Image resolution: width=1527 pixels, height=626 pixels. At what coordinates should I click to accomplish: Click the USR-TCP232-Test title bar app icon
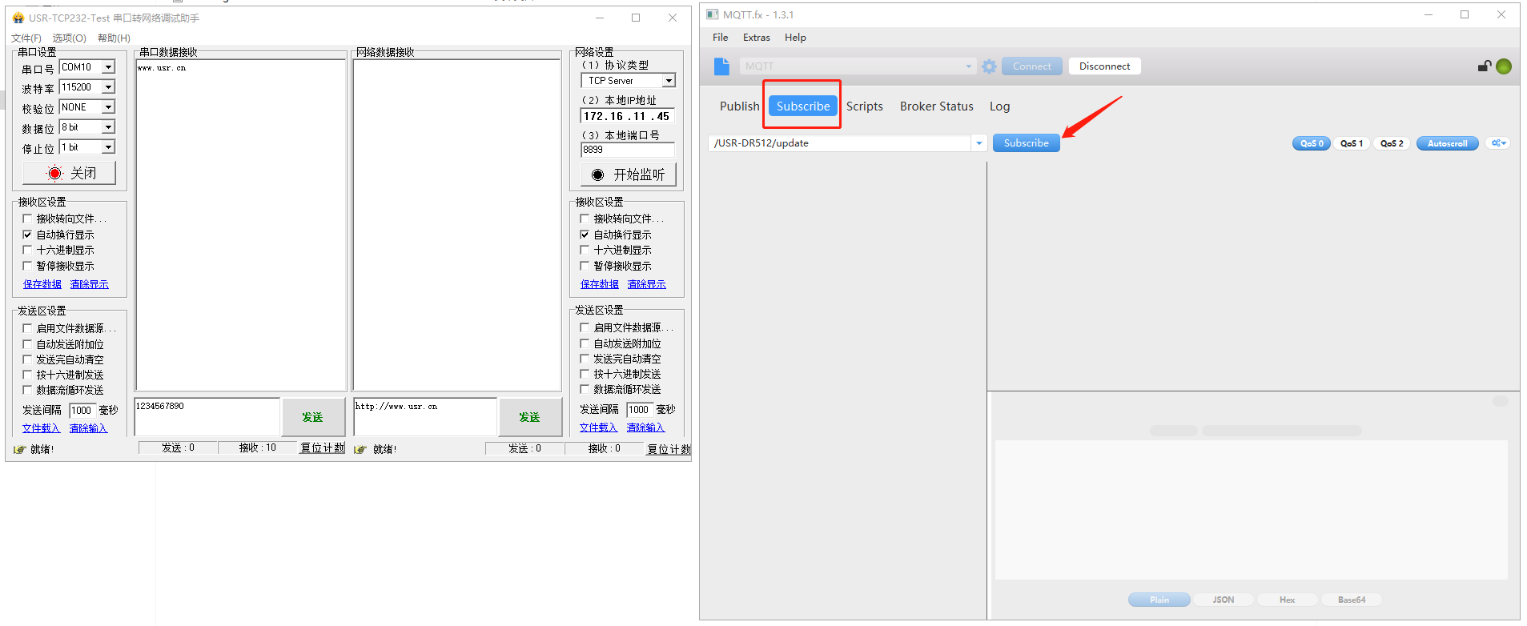coord(18,18)
